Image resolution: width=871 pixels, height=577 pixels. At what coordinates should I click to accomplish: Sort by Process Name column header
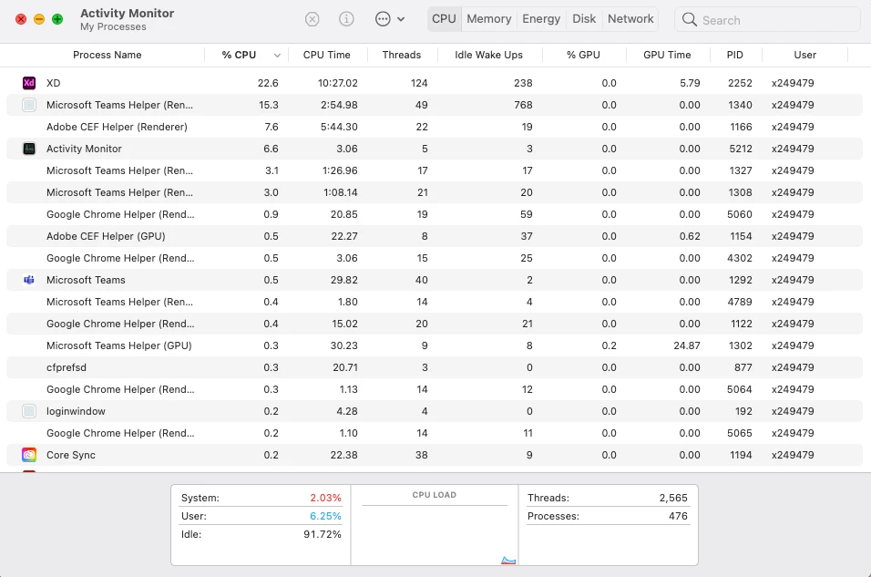tap(108, 55)
